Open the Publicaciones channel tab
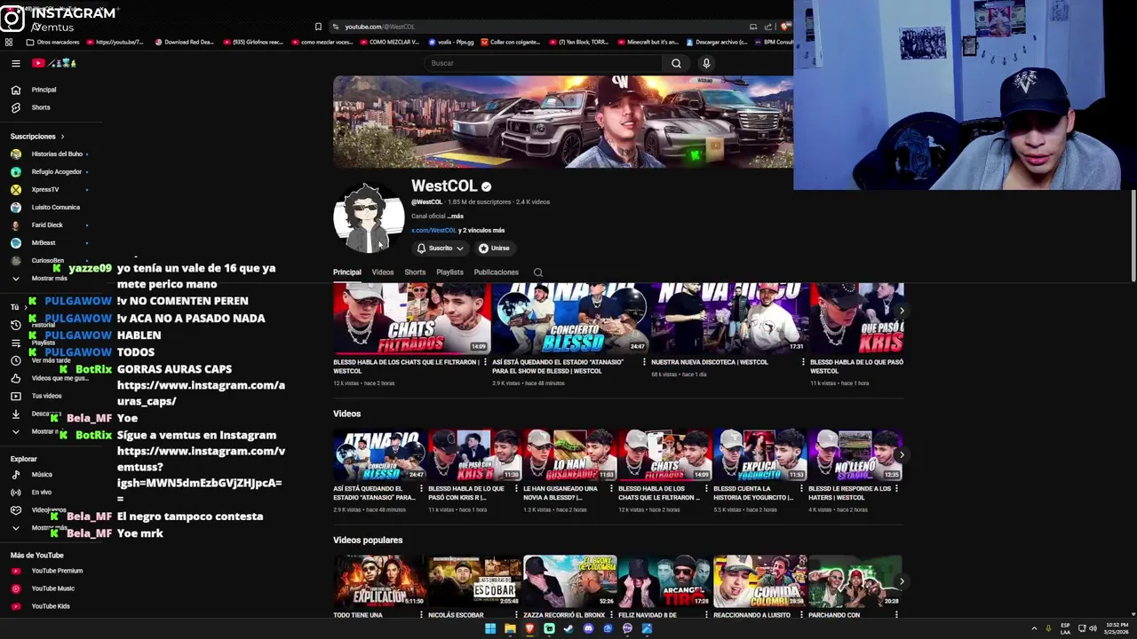 [x=497, y=272]
